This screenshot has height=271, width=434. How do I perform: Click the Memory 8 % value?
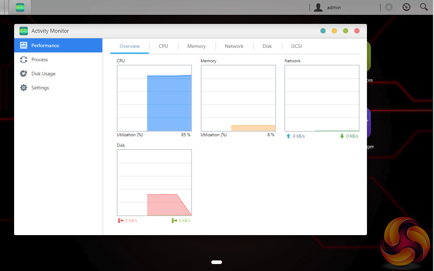point(271,135)
